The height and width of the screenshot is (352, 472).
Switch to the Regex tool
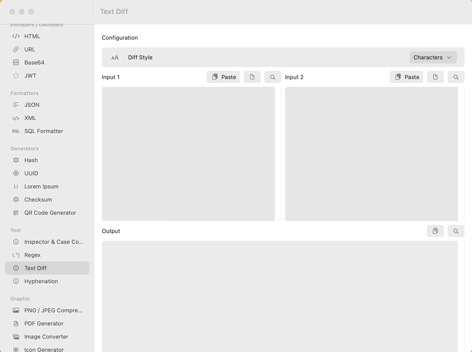(x=46, y=255)
